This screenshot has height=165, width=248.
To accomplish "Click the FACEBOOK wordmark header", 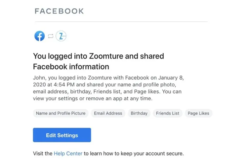I will click(59, 11).
